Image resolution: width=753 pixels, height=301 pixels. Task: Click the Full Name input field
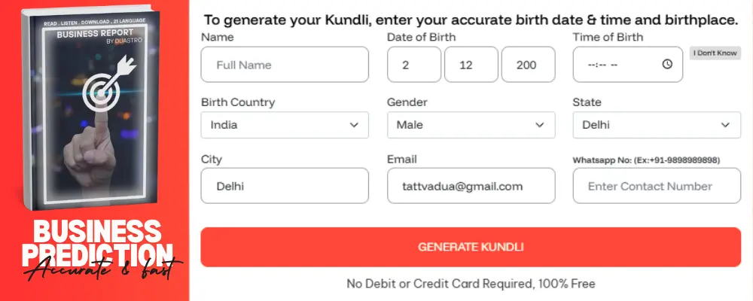click(x=285, y=65)
